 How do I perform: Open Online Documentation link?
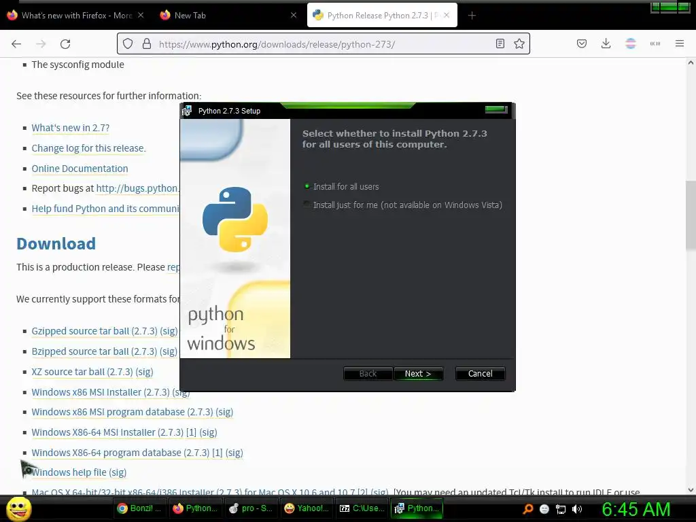80,169
